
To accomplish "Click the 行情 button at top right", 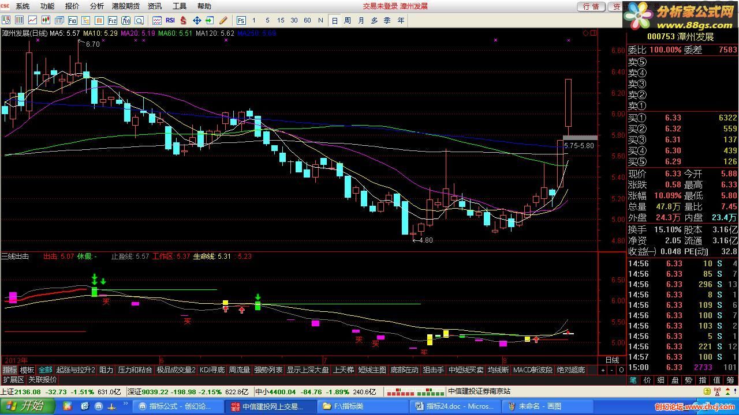I will (x=591, y=6).
